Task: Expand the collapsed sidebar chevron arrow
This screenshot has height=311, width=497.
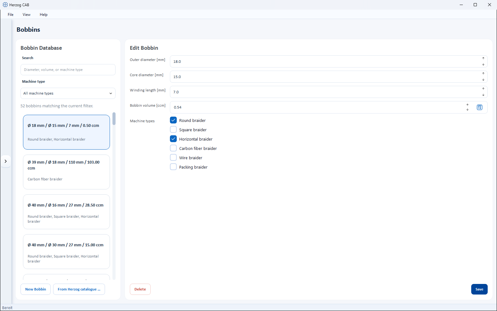Action: pos(6,161)
